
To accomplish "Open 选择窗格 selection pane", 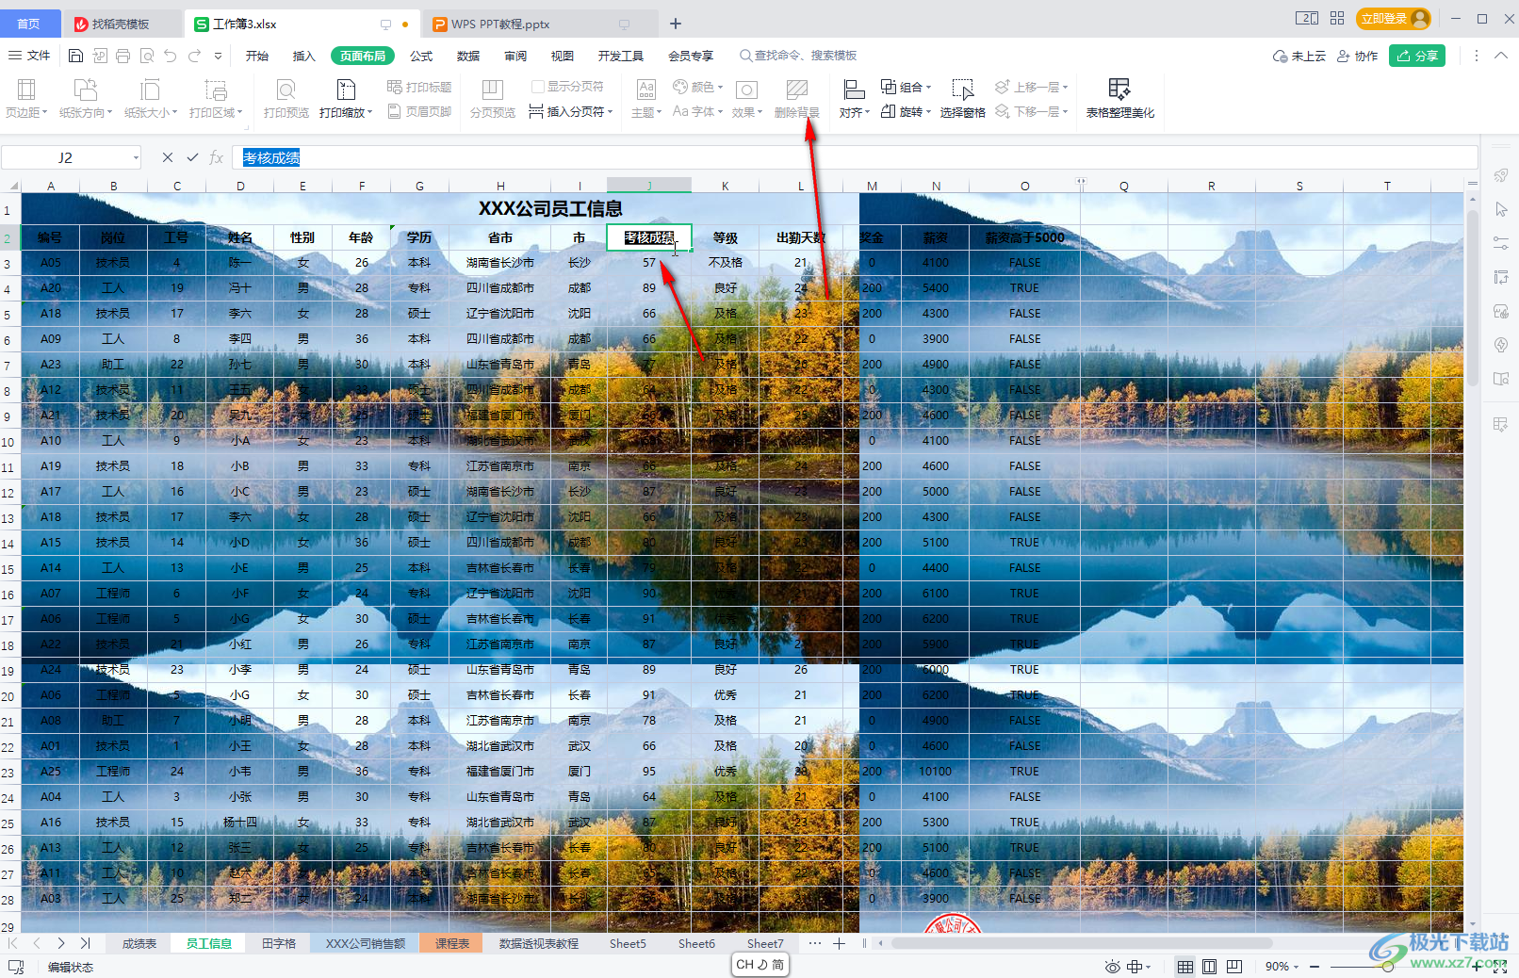I will 963,98.
